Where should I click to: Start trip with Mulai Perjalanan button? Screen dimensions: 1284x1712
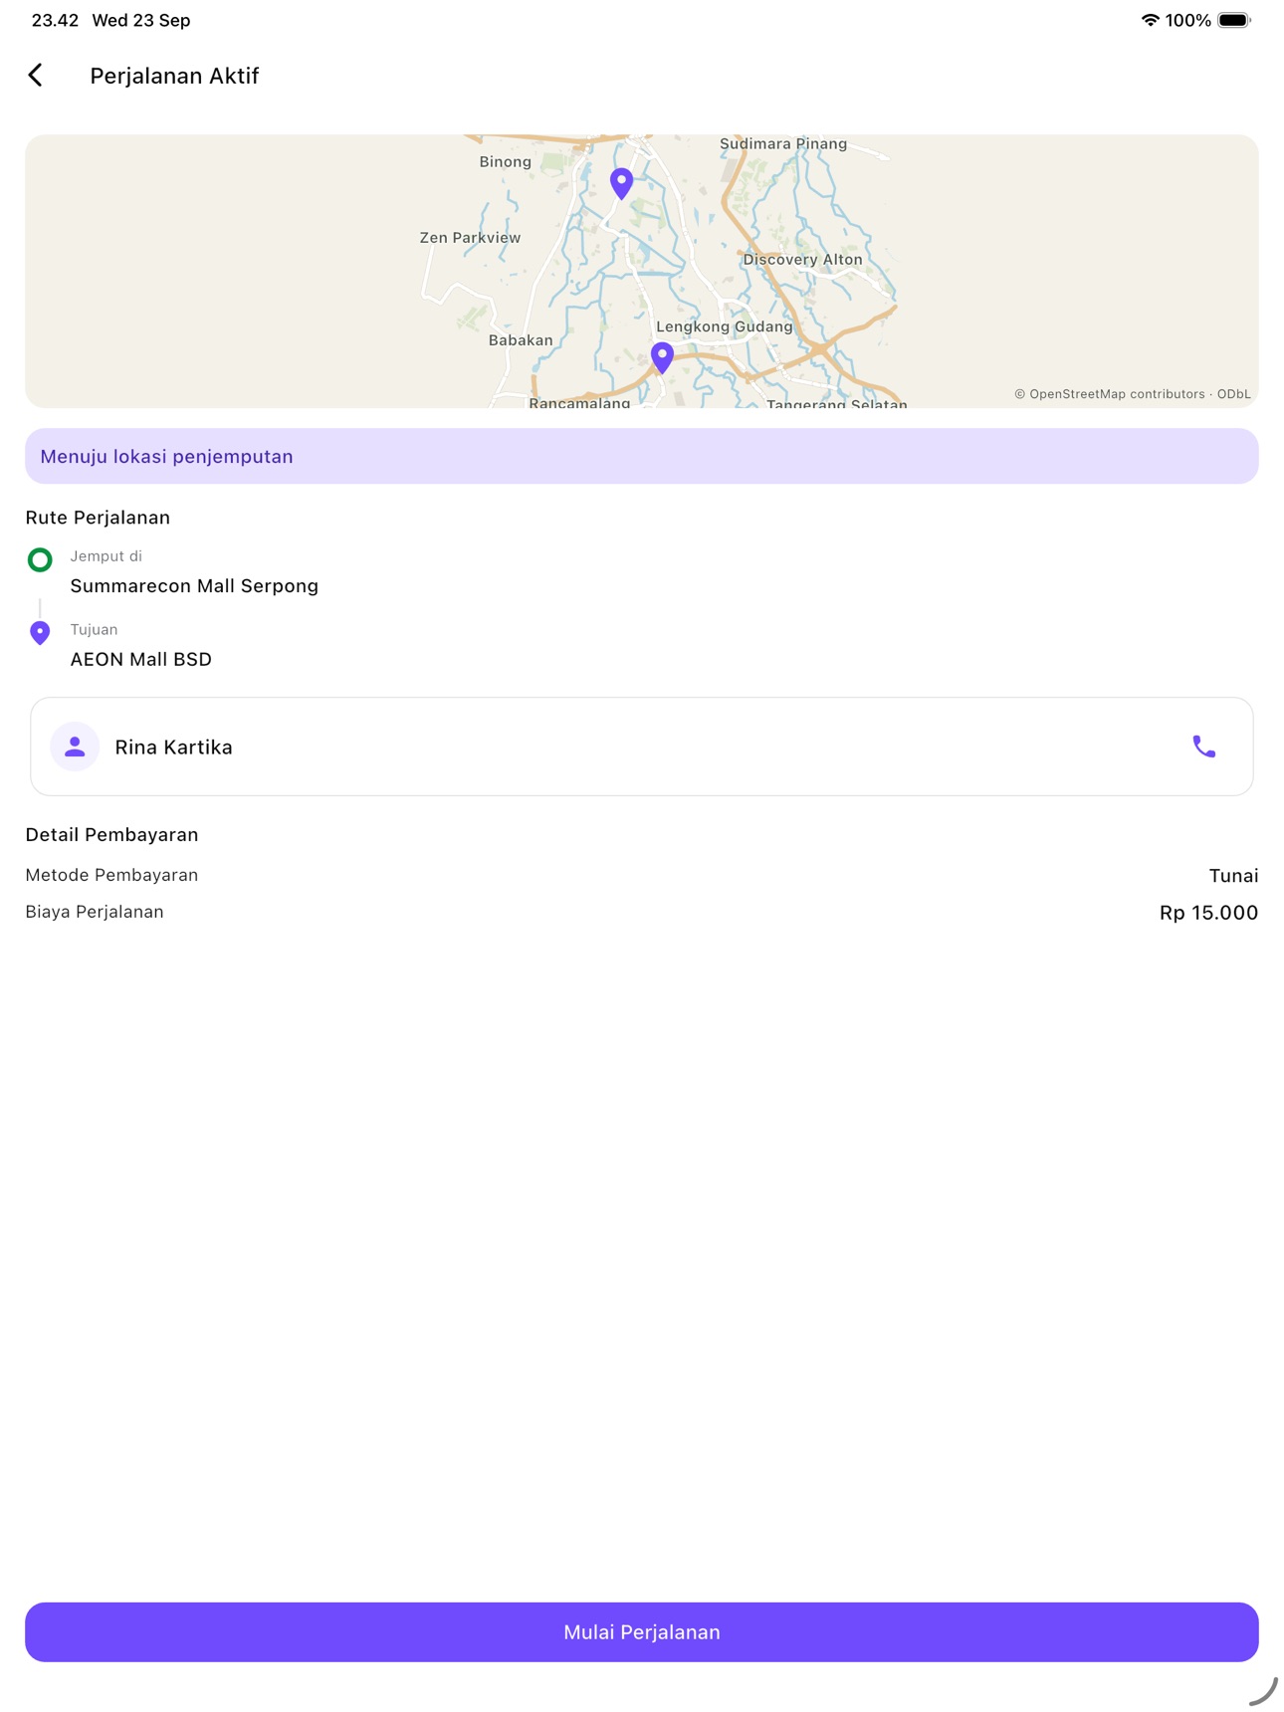pyautogui.click(x=642, y=1631)
